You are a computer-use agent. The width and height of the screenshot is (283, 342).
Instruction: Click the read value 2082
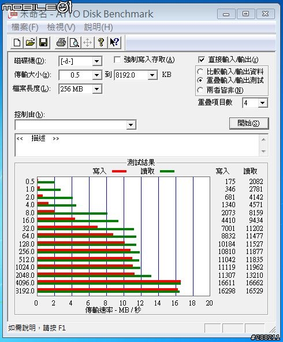[256, 182]
